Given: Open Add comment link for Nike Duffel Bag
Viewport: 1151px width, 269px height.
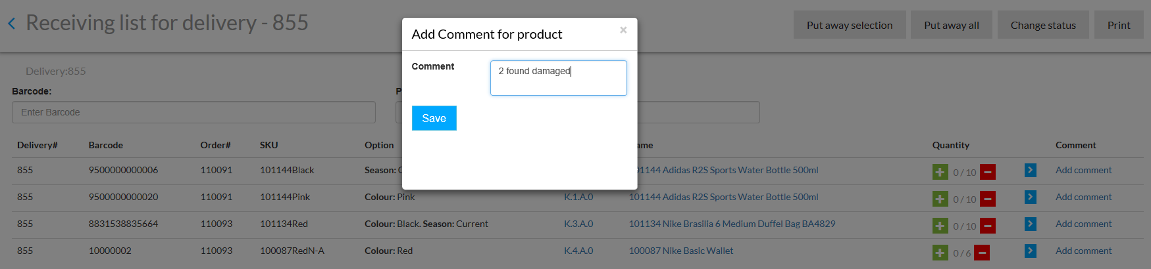Looking at the screenshot, I should point(1083,224).
